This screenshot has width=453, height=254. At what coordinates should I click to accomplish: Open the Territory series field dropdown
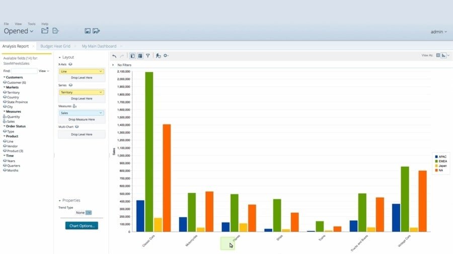tap(101, 92)
